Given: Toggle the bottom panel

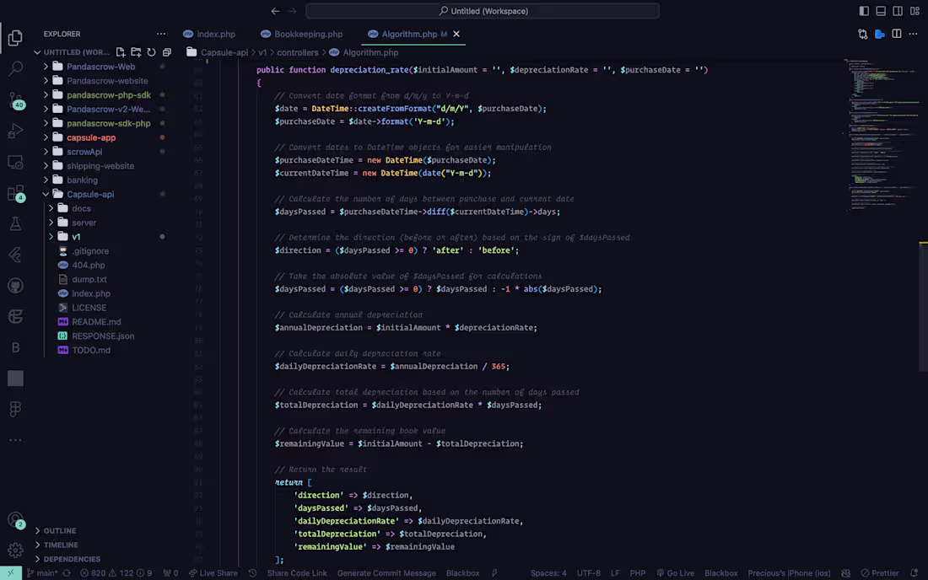Looking at the screenshot, I should pos(881,11).
